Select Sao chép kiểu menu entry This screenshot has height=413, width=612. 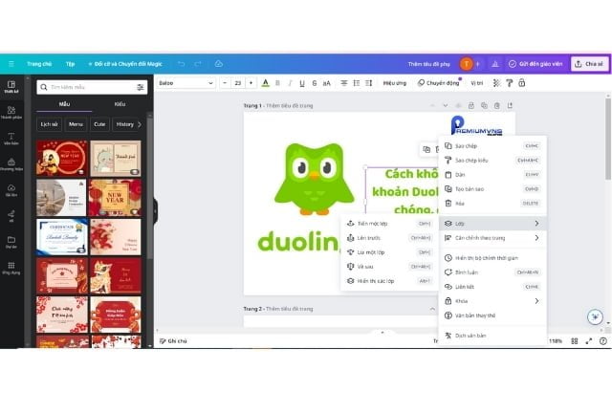pyautogui.click(x=492, y=160)
